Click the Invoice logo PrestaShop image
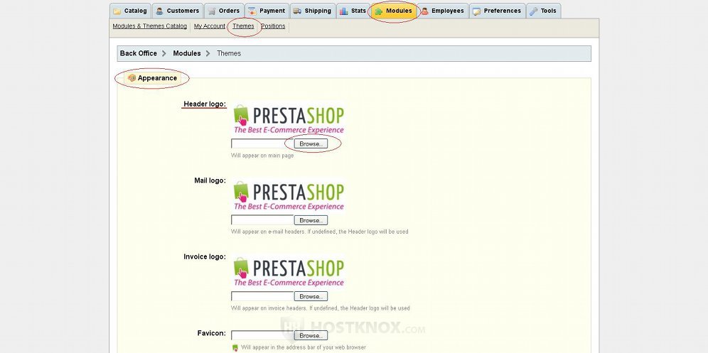Image resolution: width=708 pixels, height=353 pixels. [x=289, y=272]
